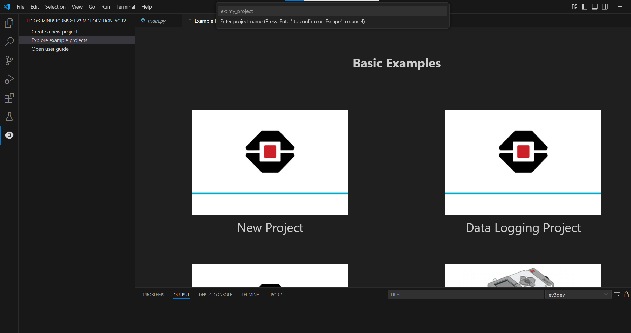The width and height of the screenshot is (631, 333).
Task: Click the LEGO EV3 MicroPython icon
Action: tap(9, 135)
